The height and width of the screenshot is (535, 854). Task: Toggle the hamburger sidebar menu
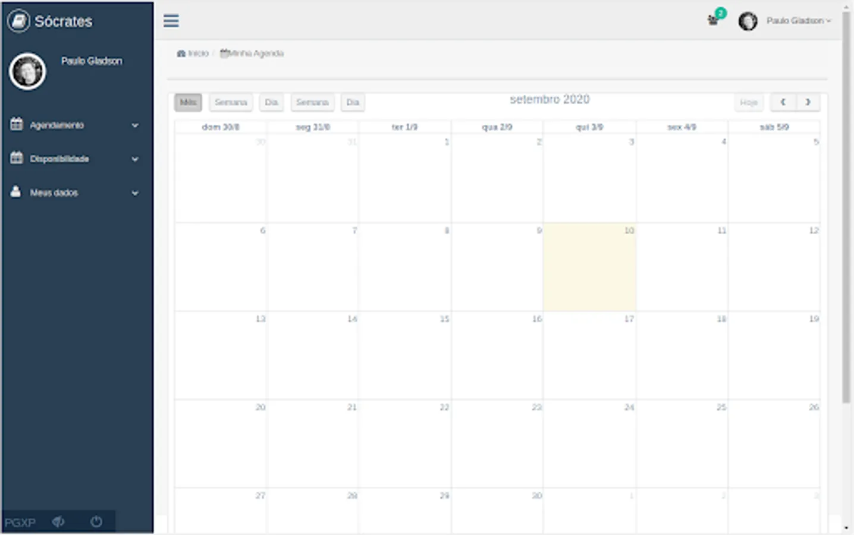point(171,21)
